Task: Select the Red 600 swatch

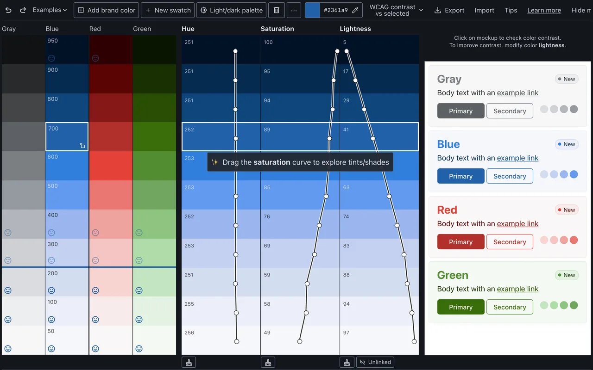Action: tap(111, 166)
